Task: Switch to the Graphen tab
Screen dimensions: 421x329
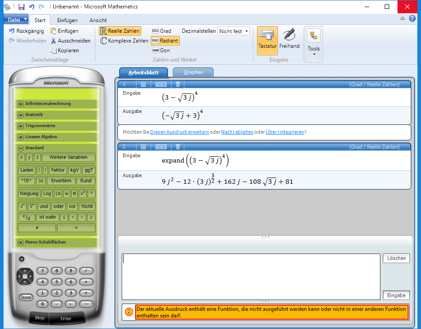Action: (x=193, y=72)
